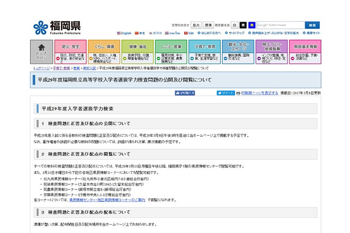350x233 pixels.
Task: Click the English flag icon
Action: (119, 33)
